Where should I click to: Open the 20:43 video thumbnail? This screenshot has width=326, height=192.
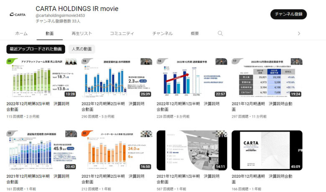tap(41, 150)
